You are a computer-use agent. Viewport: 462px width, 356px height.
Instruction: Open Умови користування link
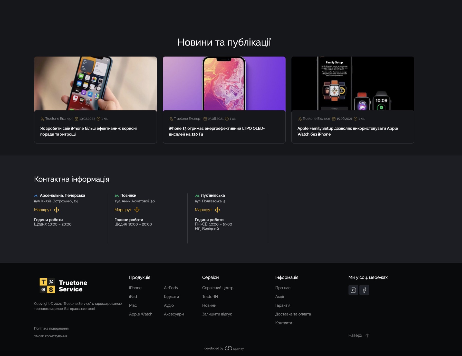point(51,336)
